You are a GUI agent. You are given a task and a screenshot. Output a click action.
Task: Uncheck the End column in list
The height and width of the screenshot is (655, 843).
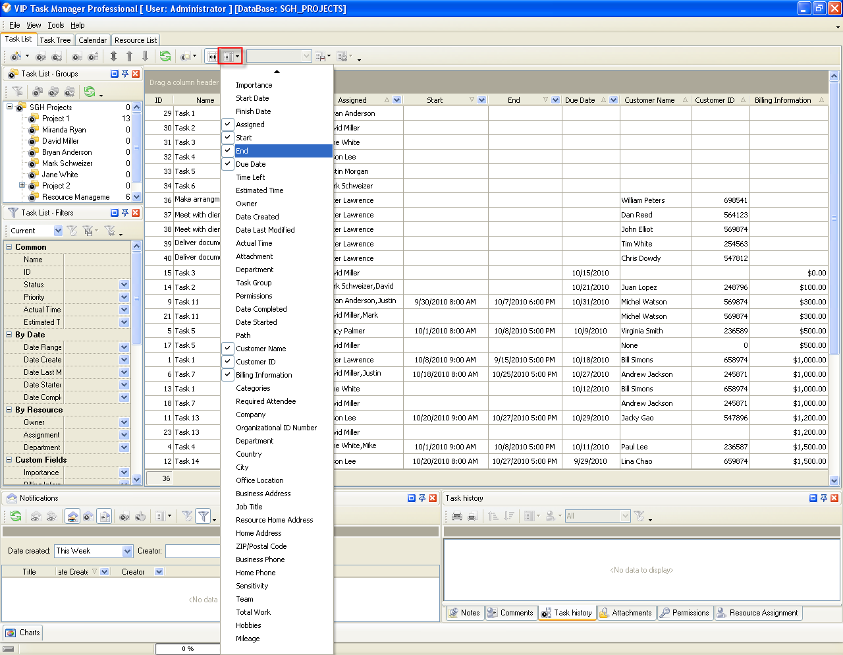pos(228,151)
